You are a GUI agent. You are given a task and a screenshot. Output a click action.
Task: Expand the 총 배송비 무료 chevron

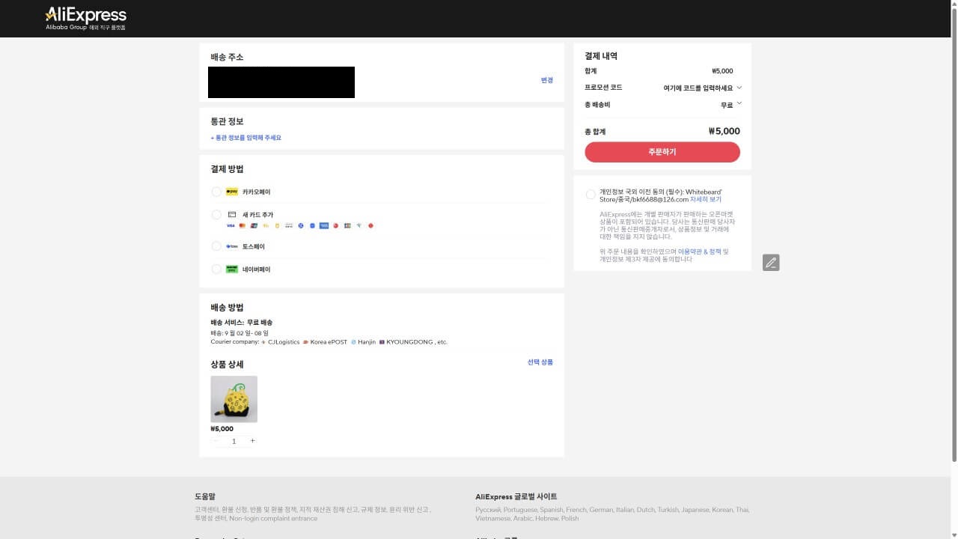739,103
